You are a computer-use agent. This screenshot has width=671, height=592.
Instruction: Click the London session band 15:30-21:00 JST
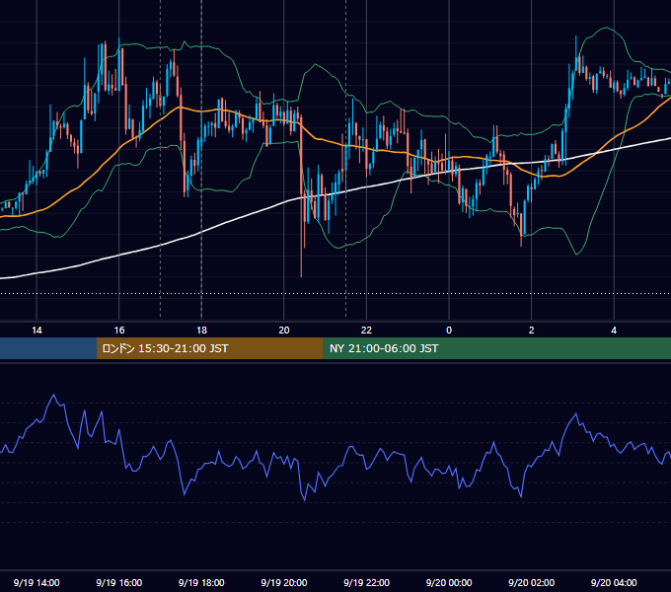(x=209, y=348)
